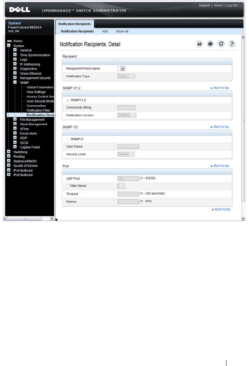Click the Log Out link

coord(232,5)
